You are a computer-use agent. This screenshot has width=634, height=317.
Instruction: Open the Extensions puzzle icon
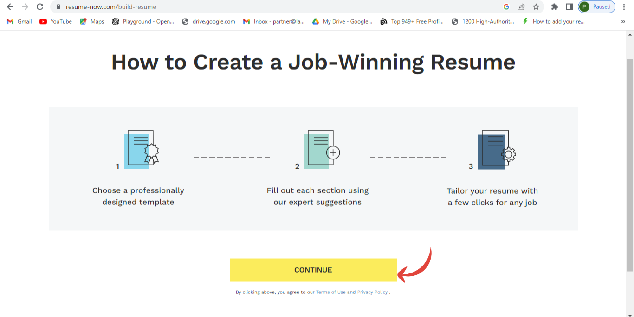click(x=554, y=7)
